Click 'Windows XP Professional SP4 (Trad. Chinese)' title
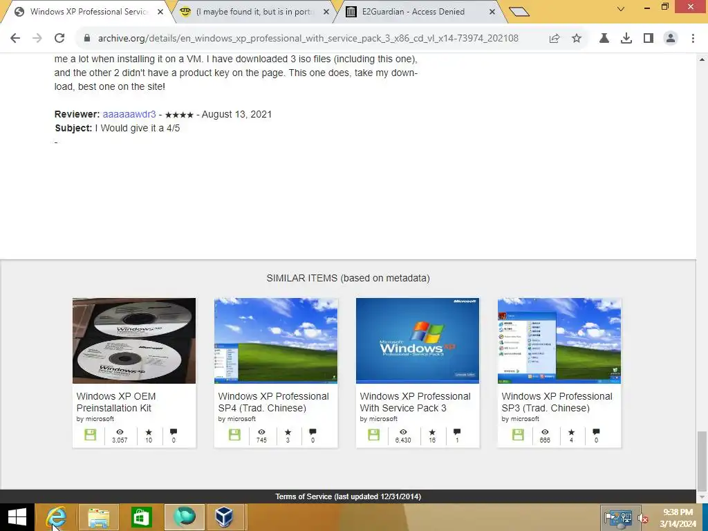Screen dimensions: 708x531 (274, 402)
